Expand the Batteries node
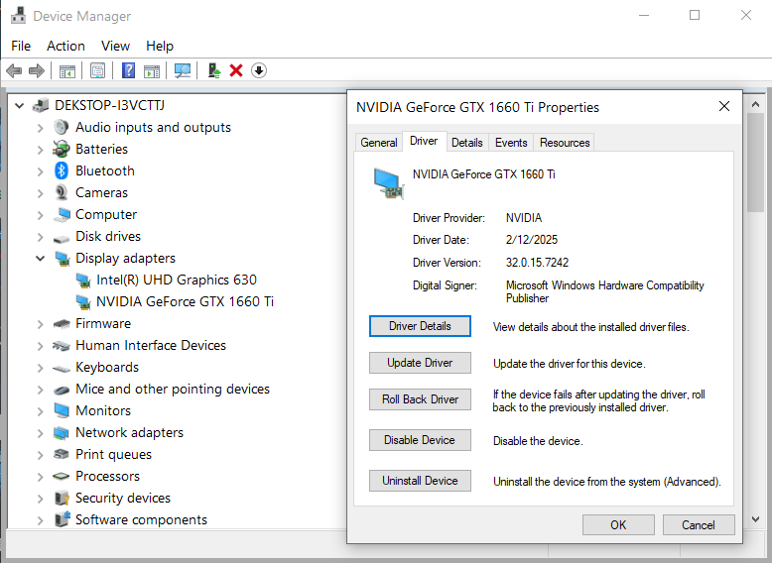 41,150
